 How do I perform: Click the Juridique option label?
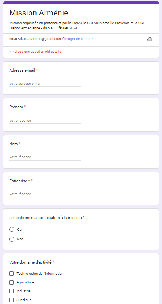pyautogui.click(x=24, y=300)
